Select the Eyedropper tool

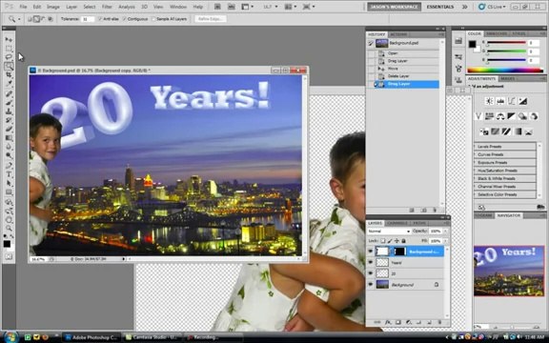[9, 84]
